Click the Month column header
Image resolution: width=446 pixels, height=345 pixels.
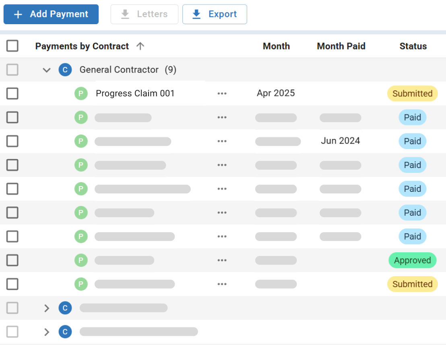[x=276, y=46]
